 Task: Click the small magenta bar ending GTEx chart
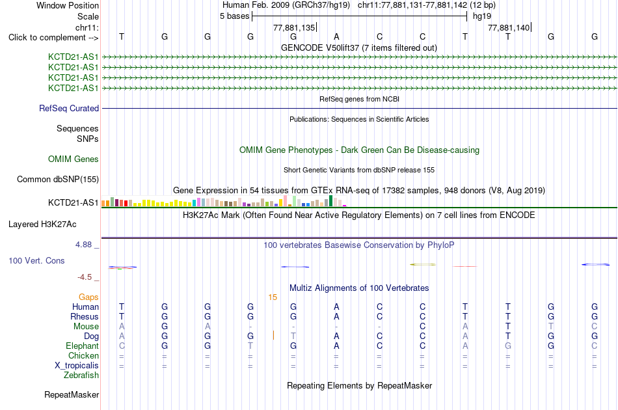[x=345, y=206]
